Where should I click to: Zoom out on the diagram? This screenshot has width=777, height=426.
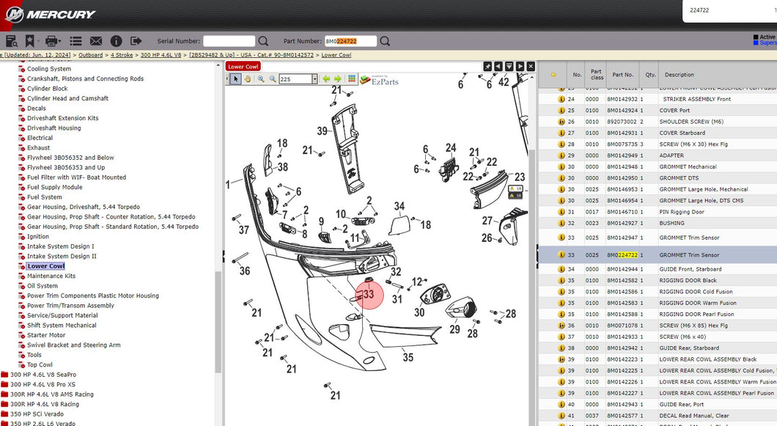[273, 79]
